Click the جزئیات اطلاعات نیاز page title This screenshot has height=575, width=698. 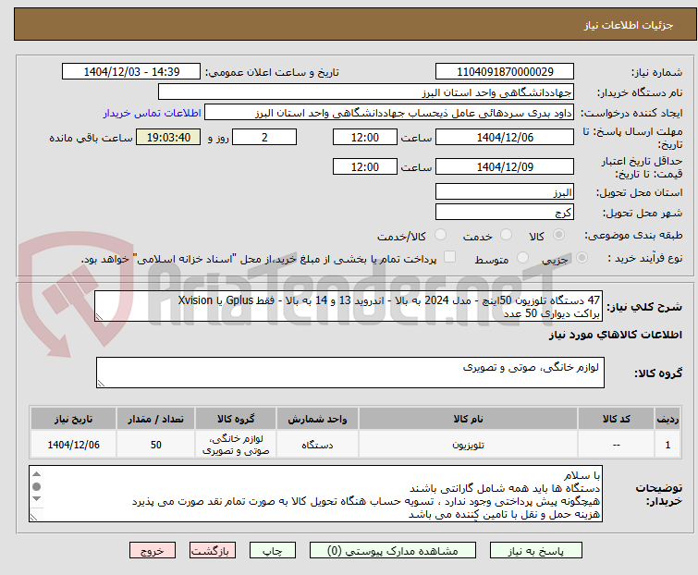(629, 25)
